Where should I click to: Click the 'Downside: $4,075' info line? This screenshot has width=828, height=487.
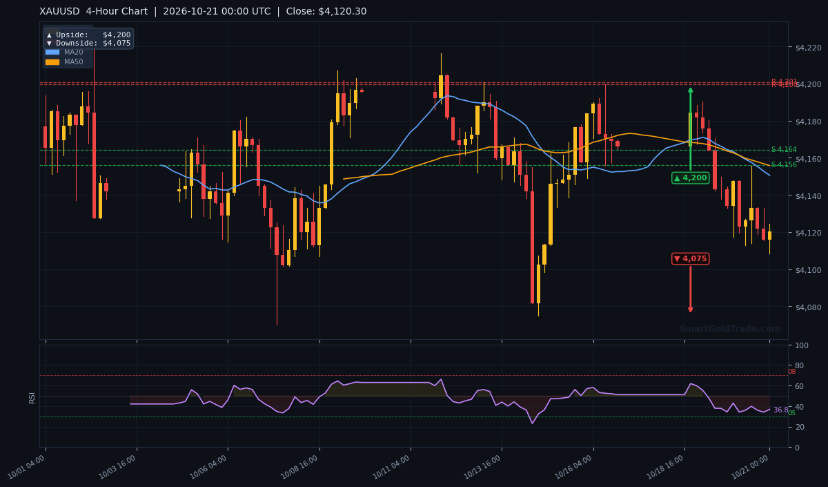(88, 43)
